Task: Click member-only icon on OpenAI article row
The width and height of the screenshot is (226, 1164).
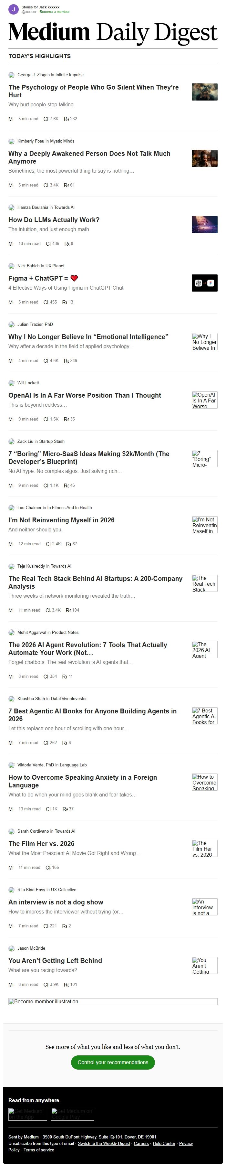Action: [x=11, y=419]
